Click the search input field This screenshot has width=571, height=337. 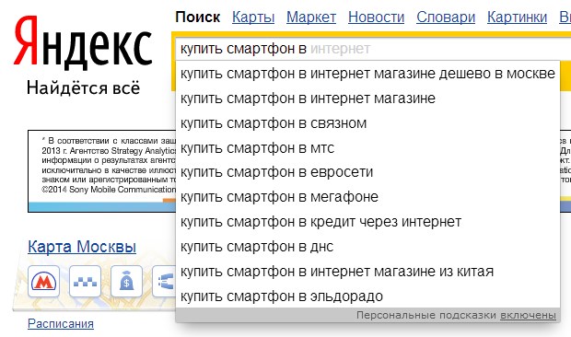point(373,49)
